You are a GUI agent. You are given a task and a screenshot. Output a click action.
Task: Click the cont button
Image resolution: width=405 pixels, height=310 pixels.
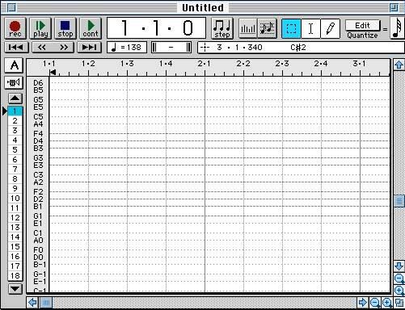point(91,28)
